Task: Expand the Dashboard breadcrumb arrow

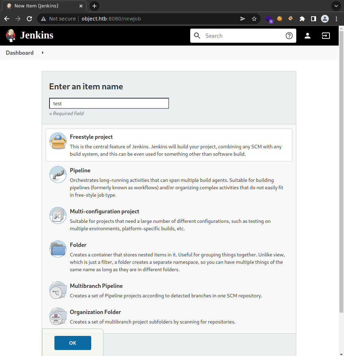Action: 42,53
